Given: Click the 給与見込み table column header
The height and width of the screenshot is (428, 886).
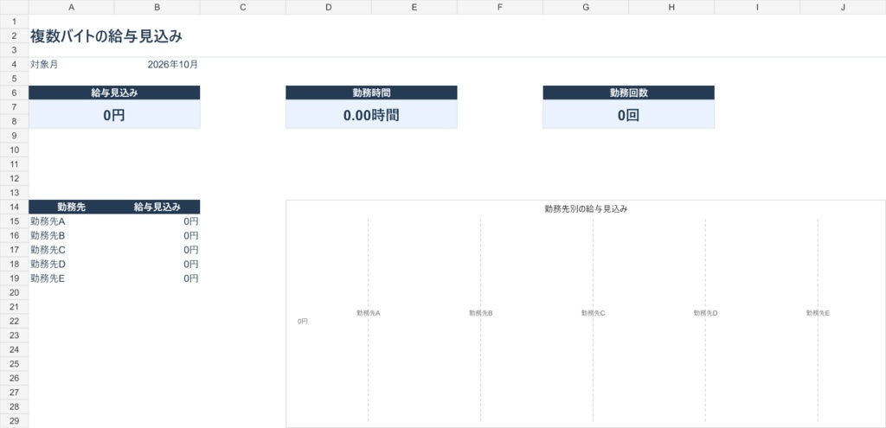Looking at the screenshot, I should [157, 208].
